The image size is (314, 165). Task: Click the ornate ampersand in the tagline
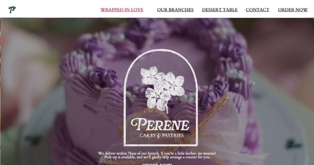(x=158, y=136)
